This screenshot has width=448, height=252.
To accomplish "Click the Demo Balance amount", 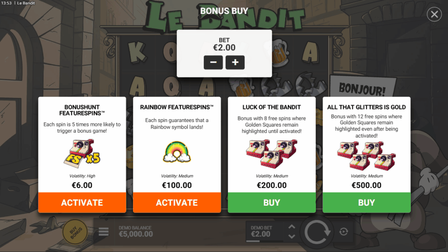I will (x=136, y=234).
